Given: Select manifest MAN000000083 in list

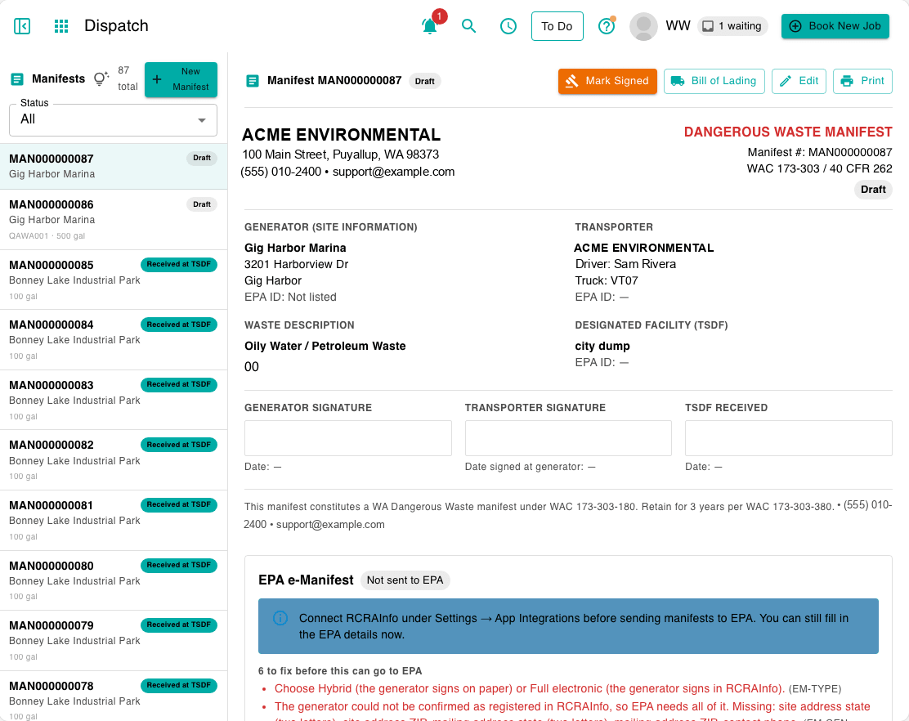Looking at the screenshot, I should [114, 401].
